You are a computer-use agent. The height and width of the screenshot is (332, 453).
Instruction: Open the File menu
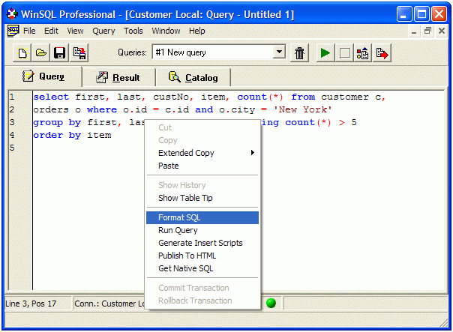point(29,31)
